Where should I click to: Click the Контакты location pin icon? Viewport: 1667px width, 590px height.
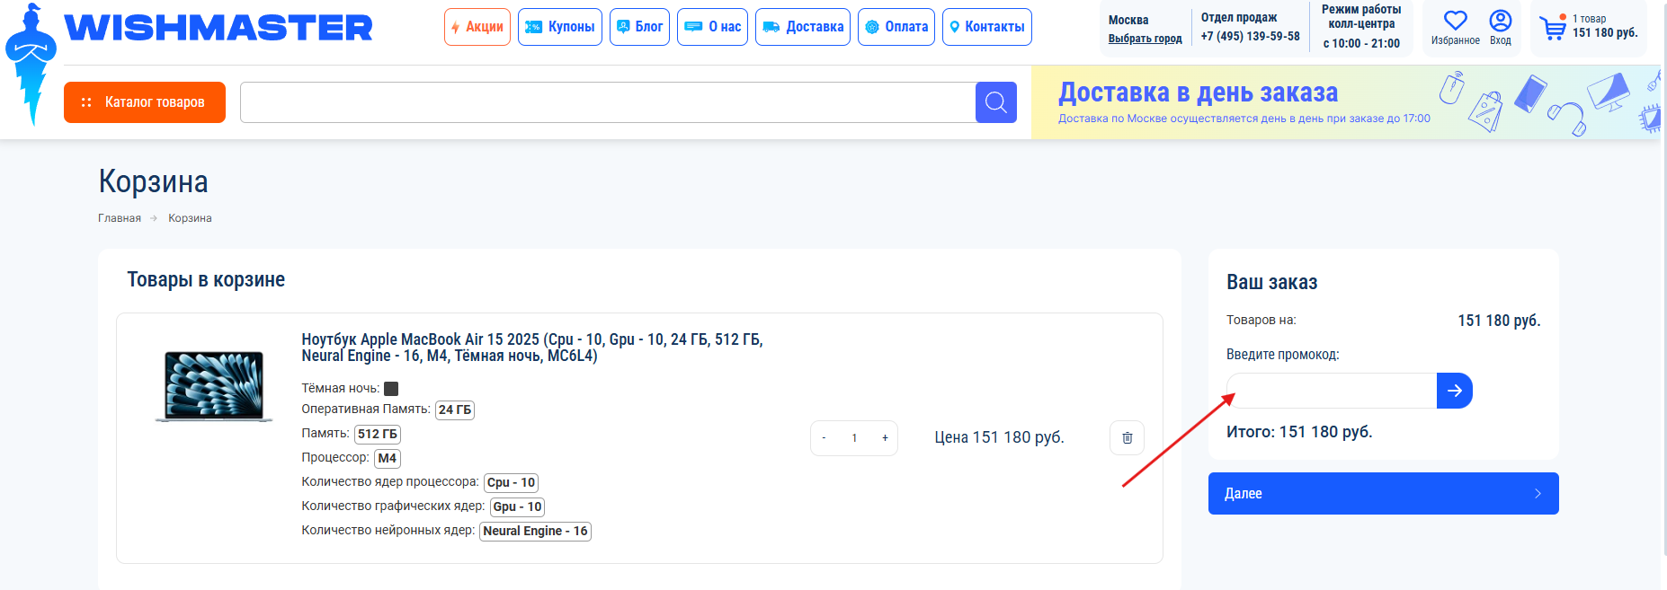pyautogui.click(x=955, y=27)
